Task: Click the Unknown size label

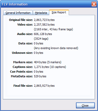Action: (22, 53)
